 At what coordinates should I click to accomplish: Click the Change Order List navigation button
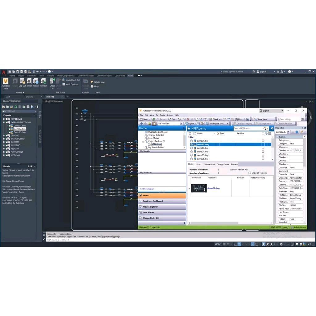162,218
